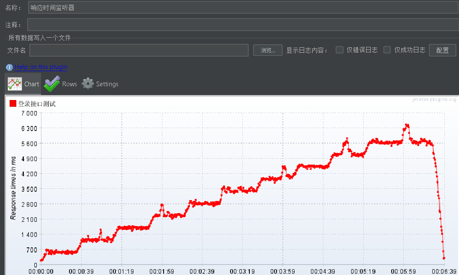Click the Chart tab line-graph icon
The width and height of the screenshot is (459, 275).
click(x=15, y=84)
